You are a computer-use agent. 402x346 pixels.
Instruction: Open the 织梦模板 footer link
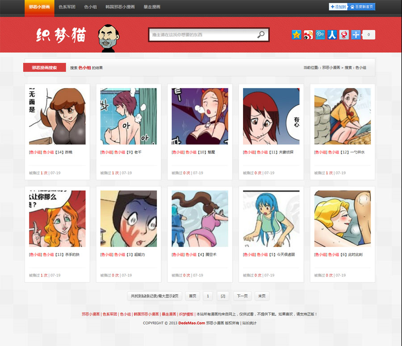tap(186, 314)
